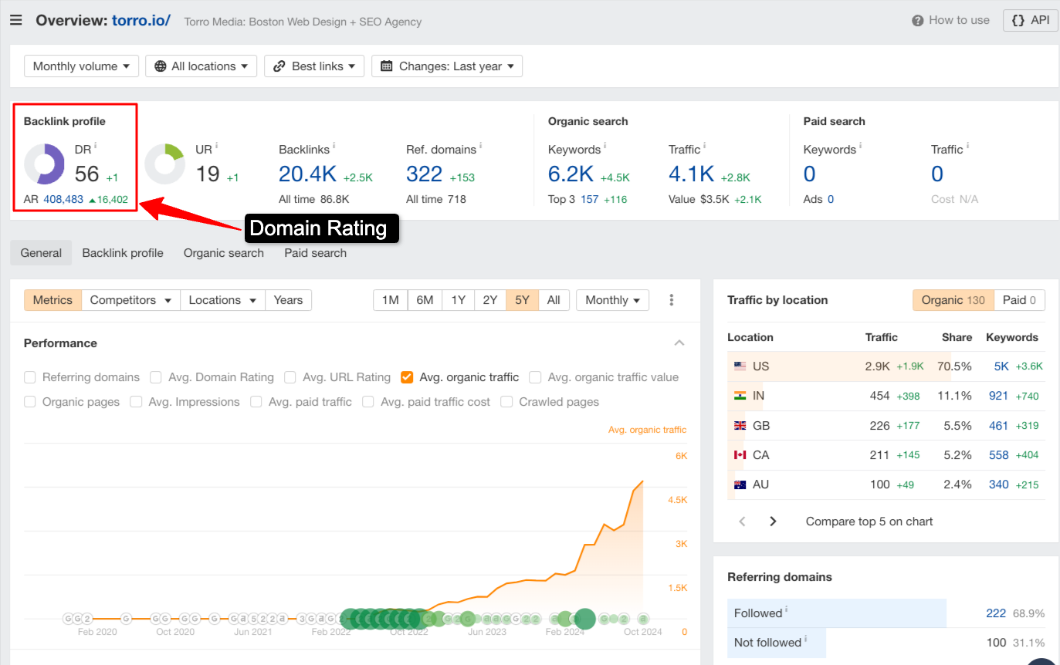Image resolution: width=1060 pixels, height=665 pixels.
Task: Select the Paid 0 traffic toggle
Action: [x=1019, y=300]
